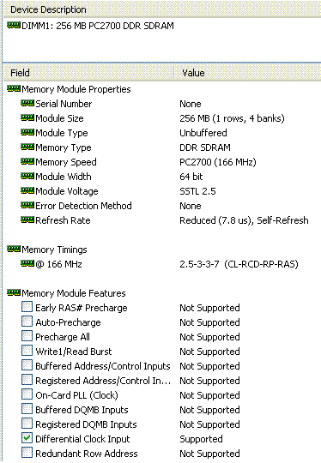Select the Registered DQMB Inputs label
This screenshot has height=463, width=321.
pyautogui.click(x=86, y=424)
